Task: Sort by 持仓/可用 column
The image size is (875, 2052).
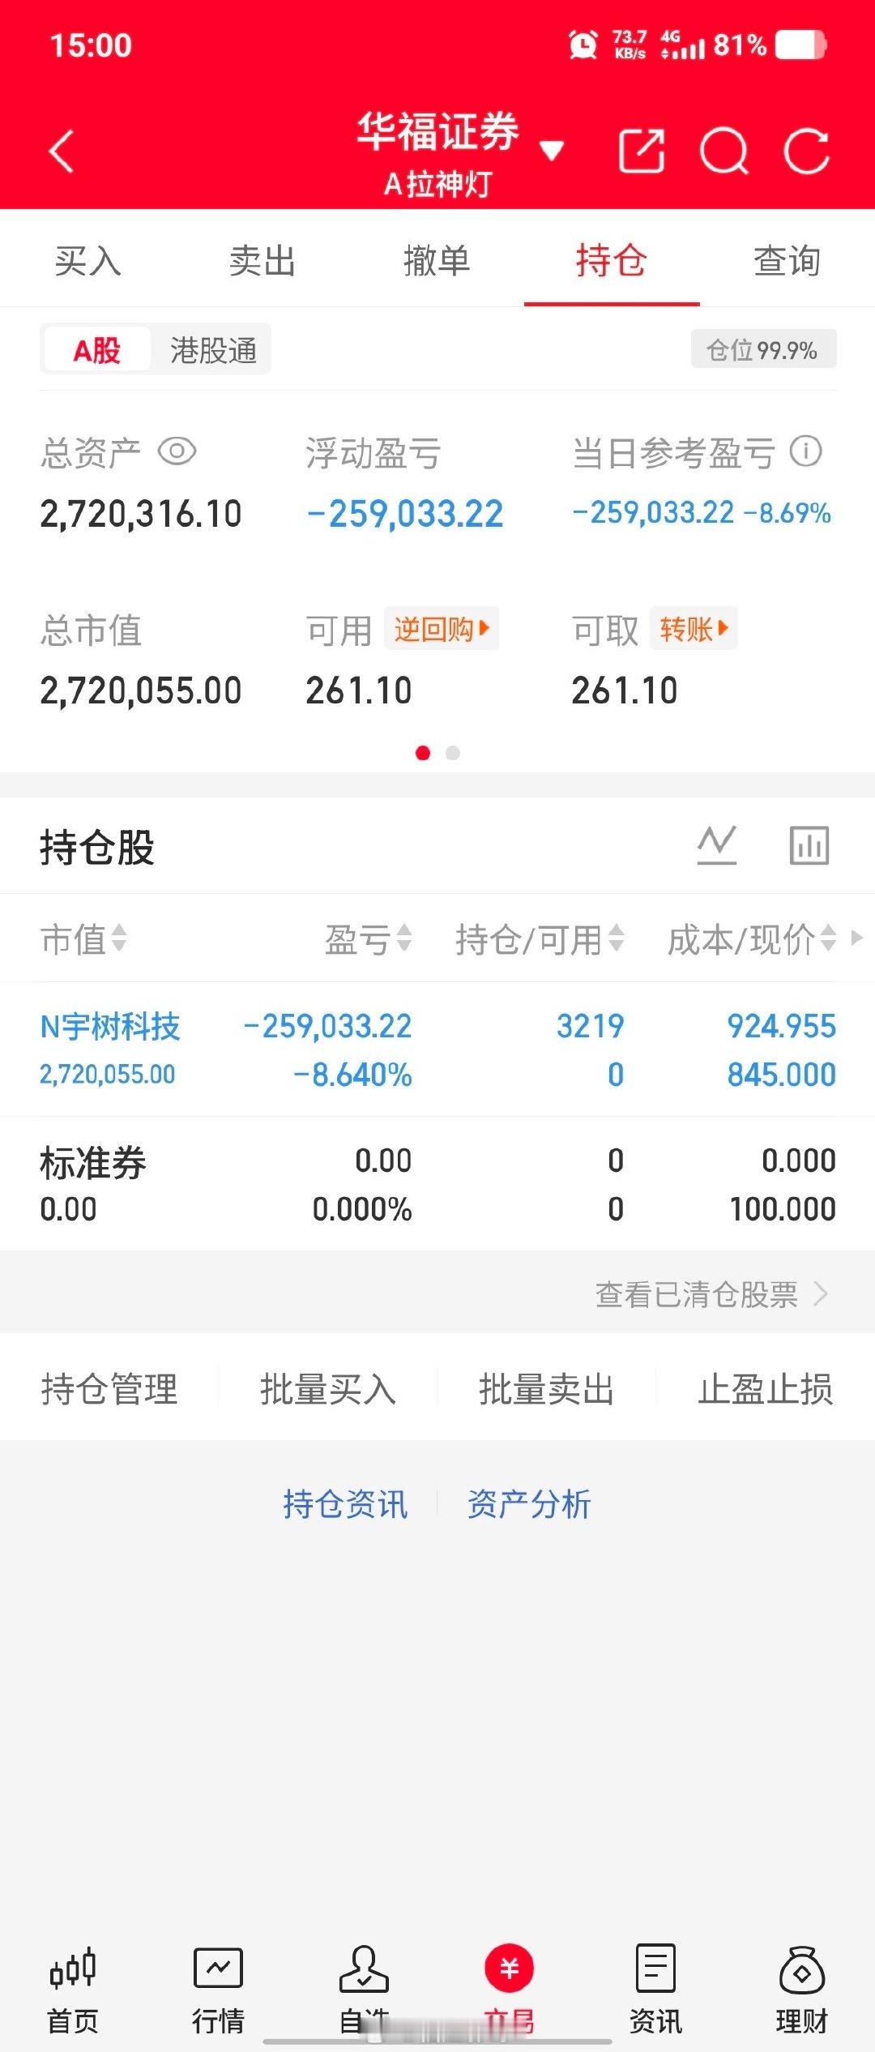Action: (540, 939)
